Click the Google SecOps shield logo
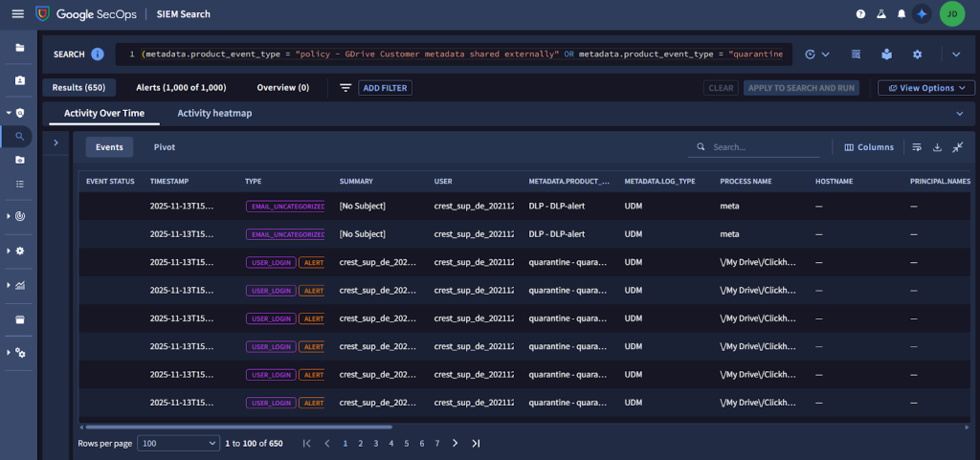Viewport: 980px width, 460px height. pyautogui.click(x=42, y=13)
